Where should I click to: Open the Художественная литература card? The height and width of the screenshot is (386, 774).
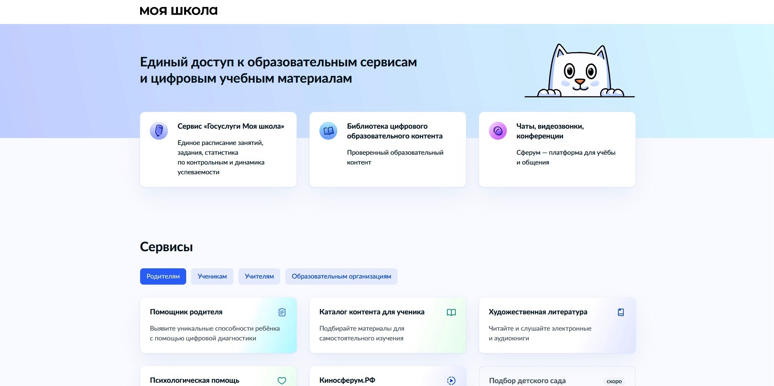[x=557, y=325]
